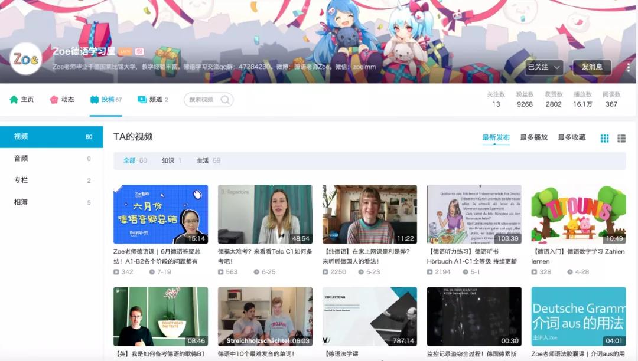Click the 发消息 message button
Viewport: 638px width, 361px height.
click(591, 67)
